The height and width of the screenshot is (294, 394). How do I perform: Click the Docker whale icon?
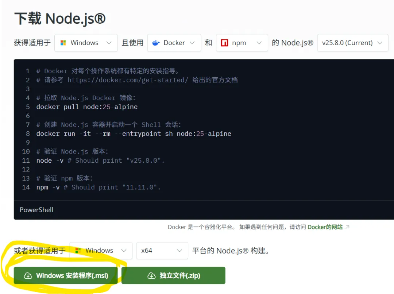156,43
